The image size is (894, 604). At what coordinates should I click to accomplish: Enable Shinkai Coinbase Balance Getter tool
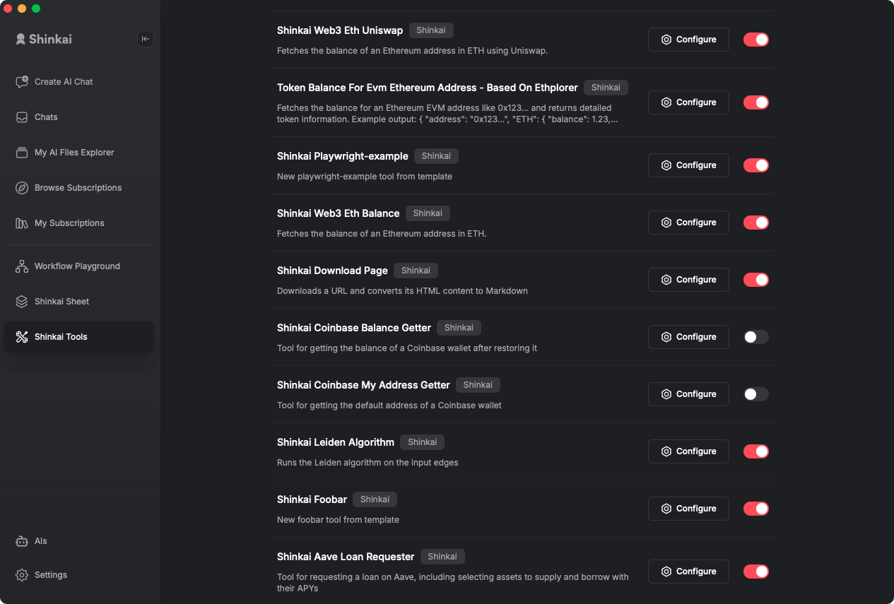click(756, 337)
